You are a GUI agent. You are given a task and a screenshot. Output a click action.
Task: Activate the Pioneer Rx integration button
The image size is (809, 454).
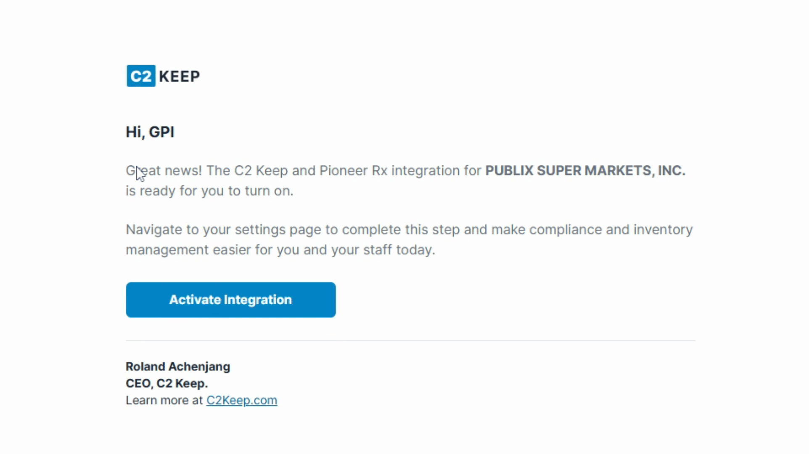click(231, 300)
